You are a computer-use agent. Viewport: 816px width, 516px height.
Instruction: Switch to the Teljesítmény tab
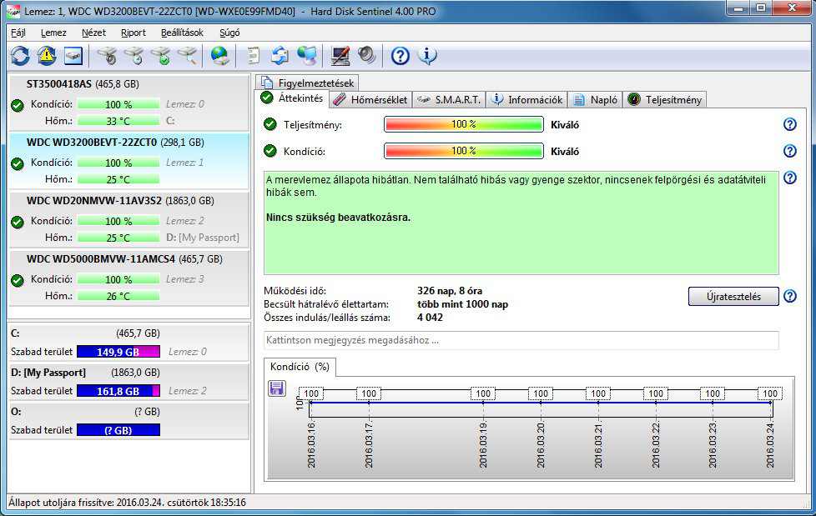pyautogui.click(x=665, y=100)
